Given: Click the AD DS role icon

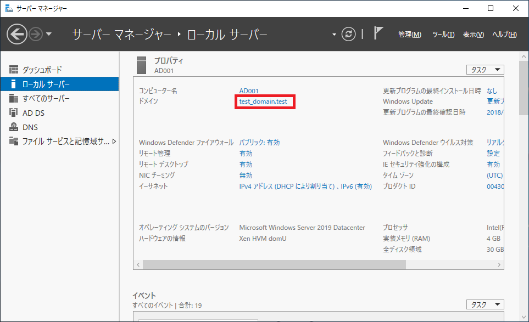Looking at the screenshot, I should click(14, 112).
